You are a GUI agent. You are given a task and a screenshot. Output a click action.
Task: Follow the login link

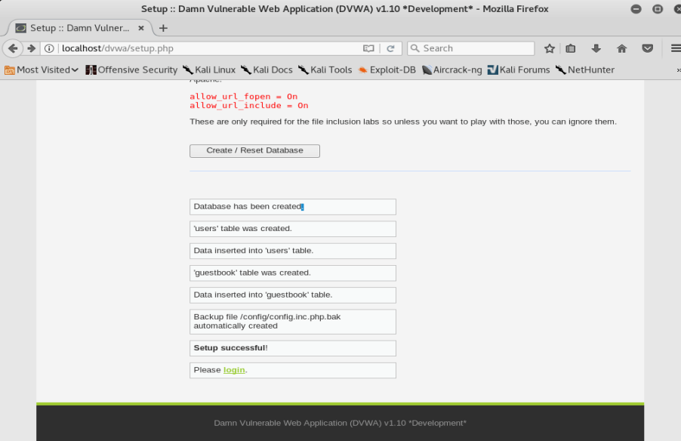234,370
